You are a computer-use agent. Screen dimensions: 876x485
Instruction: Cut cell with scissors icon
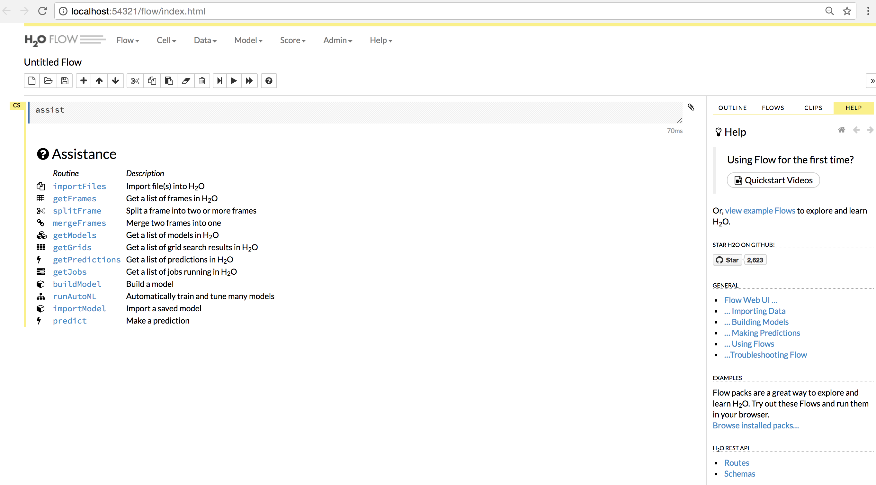[x=135, y=81]
